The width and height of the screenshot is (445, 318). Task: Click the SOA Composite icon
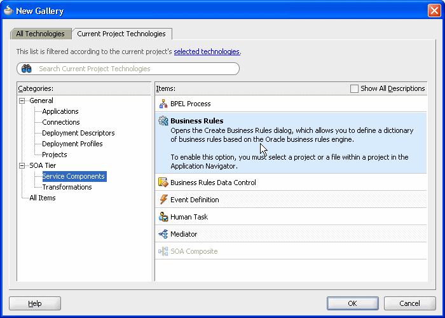point(163,251)
